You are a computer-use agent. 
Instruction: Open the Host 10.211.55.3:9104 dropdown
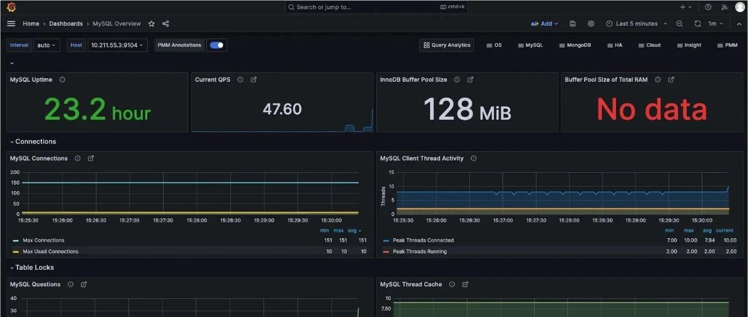click(x=117, y=45)
